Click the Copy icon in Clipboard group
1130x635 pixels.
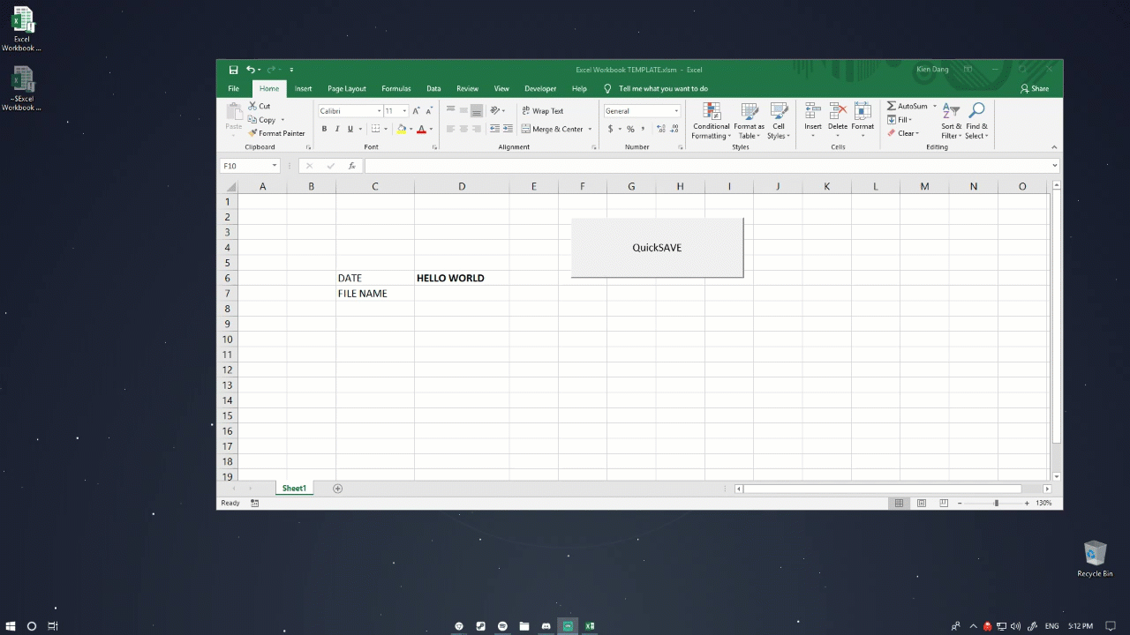(x=252, y=120)
